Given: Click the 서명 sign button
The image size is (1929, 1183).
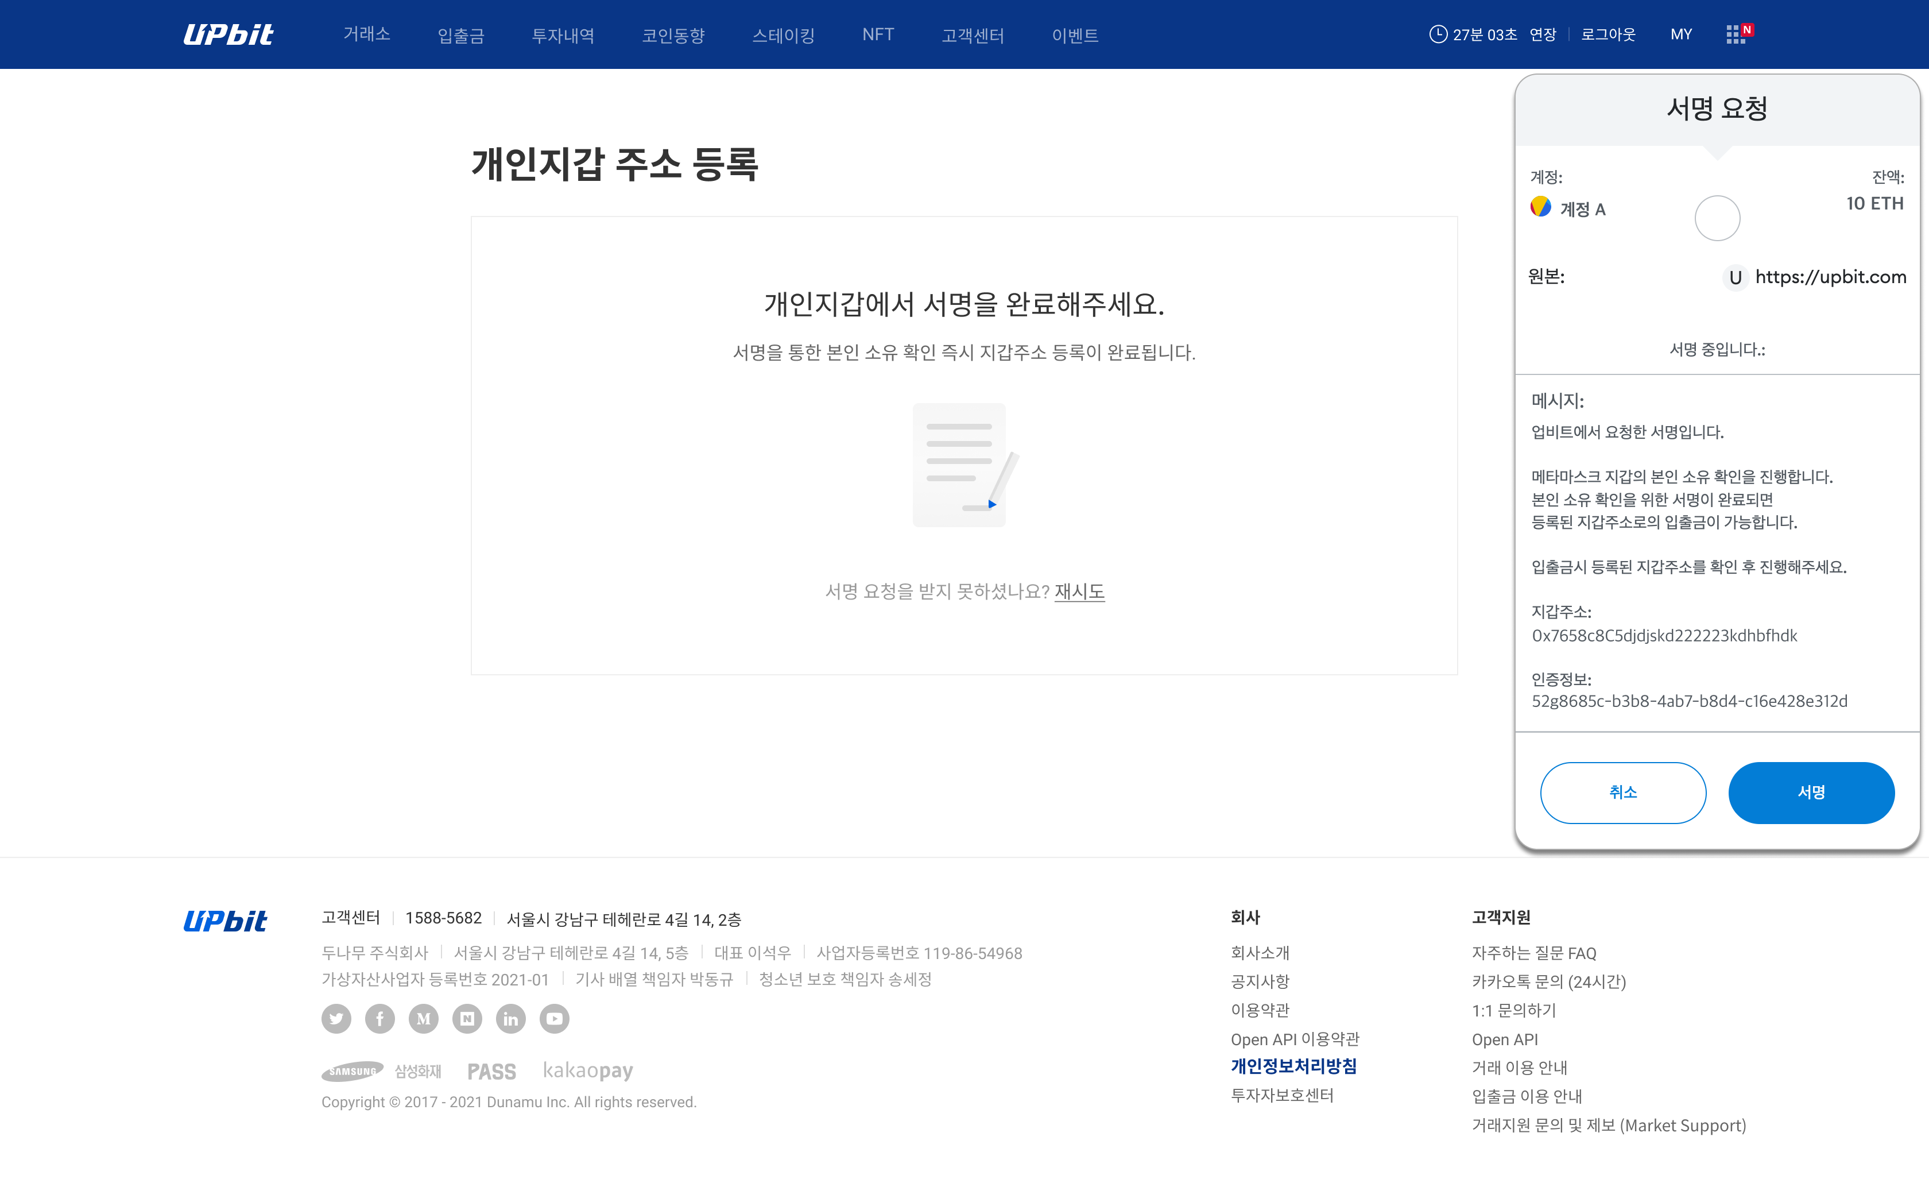Looking at the screenshot, I should point(1811,792).
